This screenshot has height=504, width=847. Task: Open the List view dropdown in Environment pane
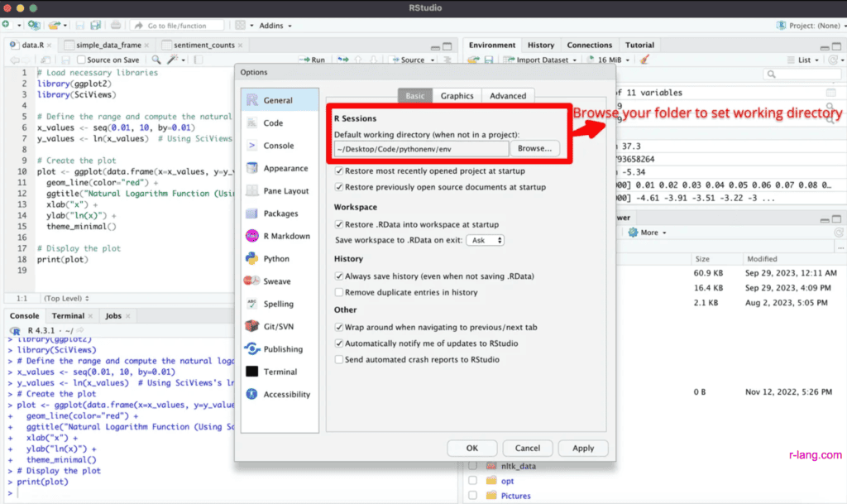point(803,60)
